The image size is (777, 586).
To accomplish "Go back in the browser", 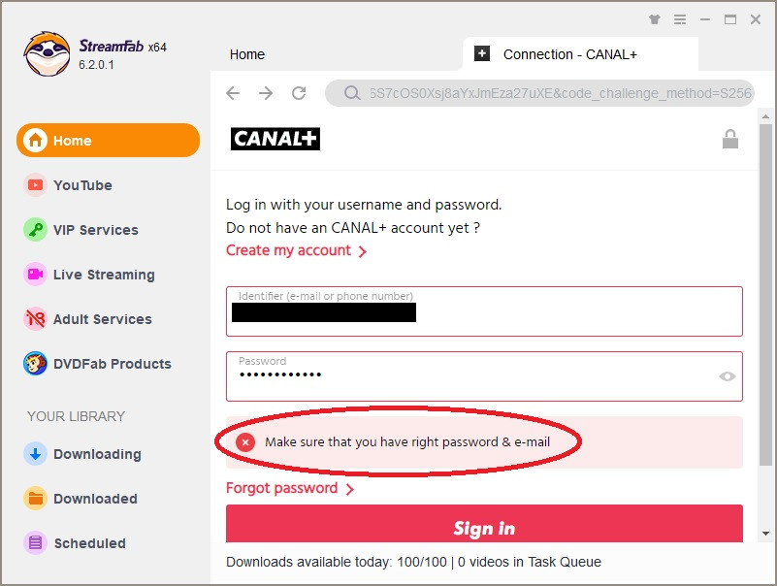I will [x=233, y=93].
